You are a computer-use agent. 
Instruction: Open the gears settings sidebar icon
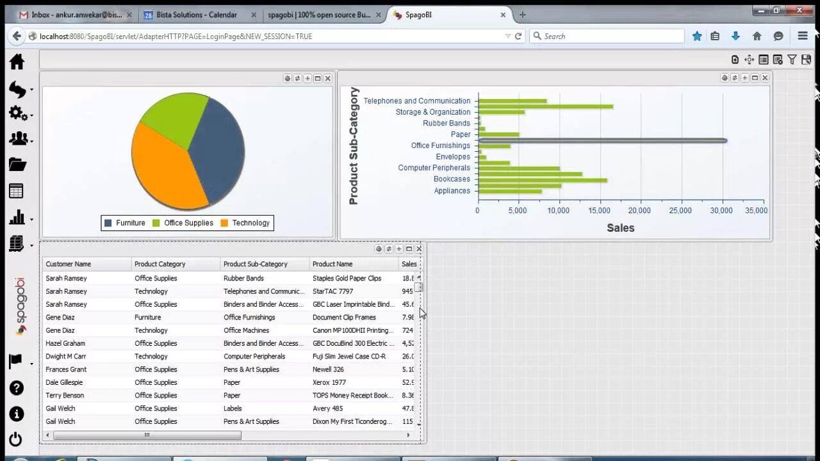coord(17,113)
